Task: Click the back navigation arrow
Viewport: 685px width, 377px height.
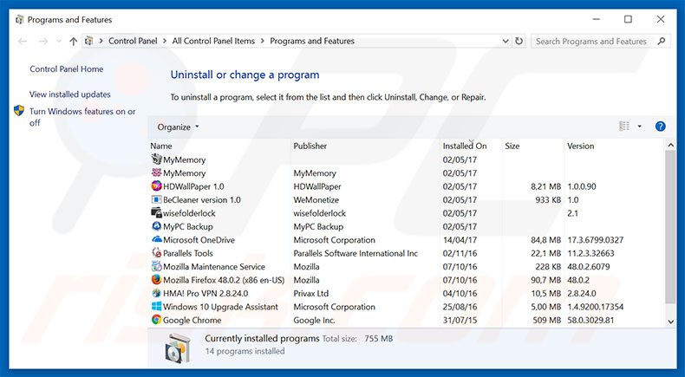Action: tap(23, 41)
